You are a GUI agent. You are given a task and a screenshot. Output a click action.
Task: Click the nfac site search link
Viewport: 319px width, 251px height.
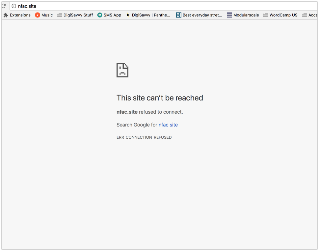[x=168, y=125]
